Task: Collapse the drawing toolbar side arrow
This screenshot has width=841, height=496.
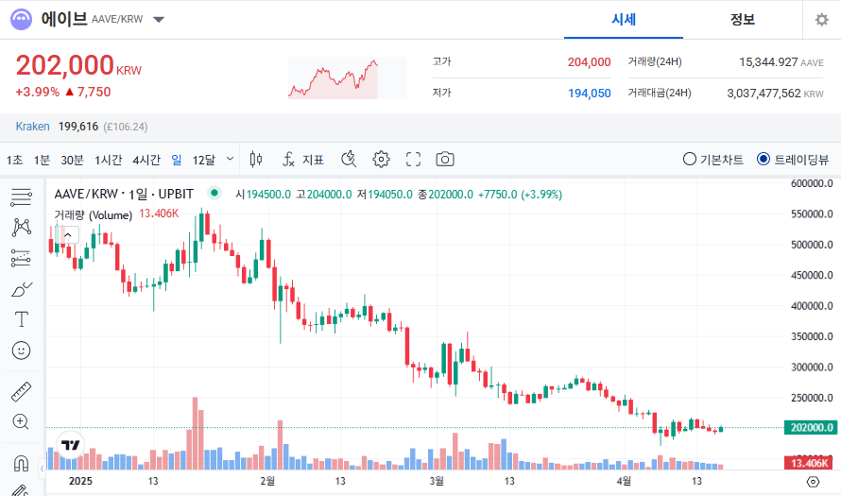Action: point(42,469)
